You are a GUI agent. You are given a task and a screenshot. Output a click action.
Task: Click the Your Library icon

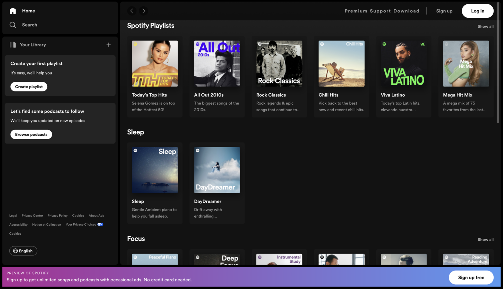click(13, 45)
